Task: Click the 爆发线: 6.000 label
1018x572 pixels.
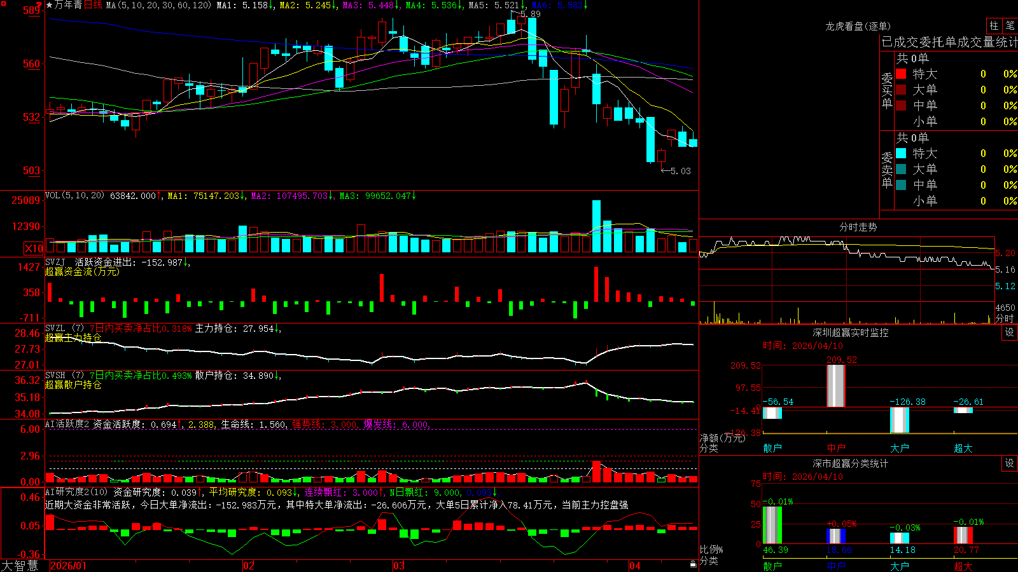Action: click(x=396, y=425)
